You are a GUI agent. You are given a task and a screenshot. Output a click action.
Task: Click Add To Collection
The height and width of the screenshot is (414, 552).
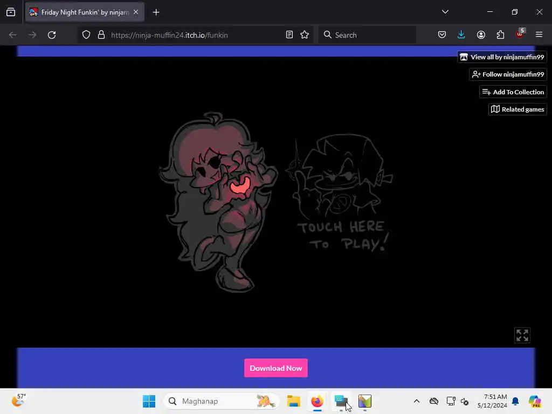[x=513, y=92]
